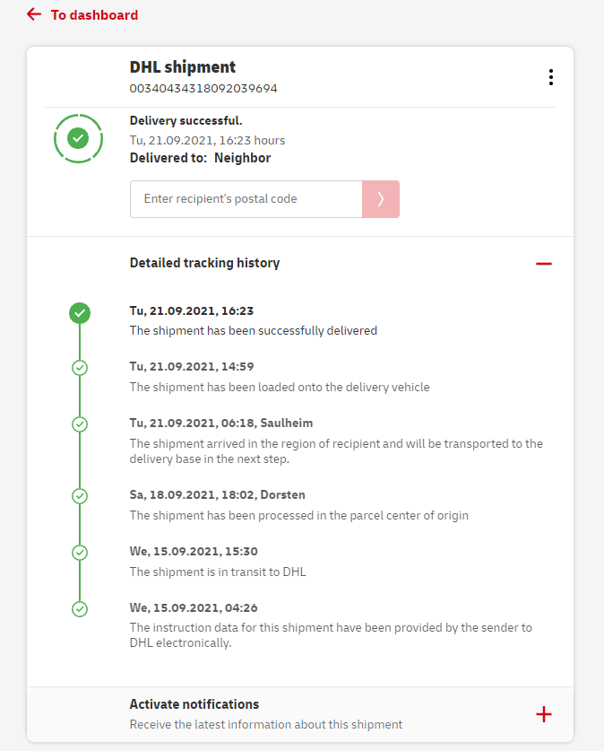Click the 15:30 in-transit timeline checkmark
604x751 pixels.
[80, 553]
